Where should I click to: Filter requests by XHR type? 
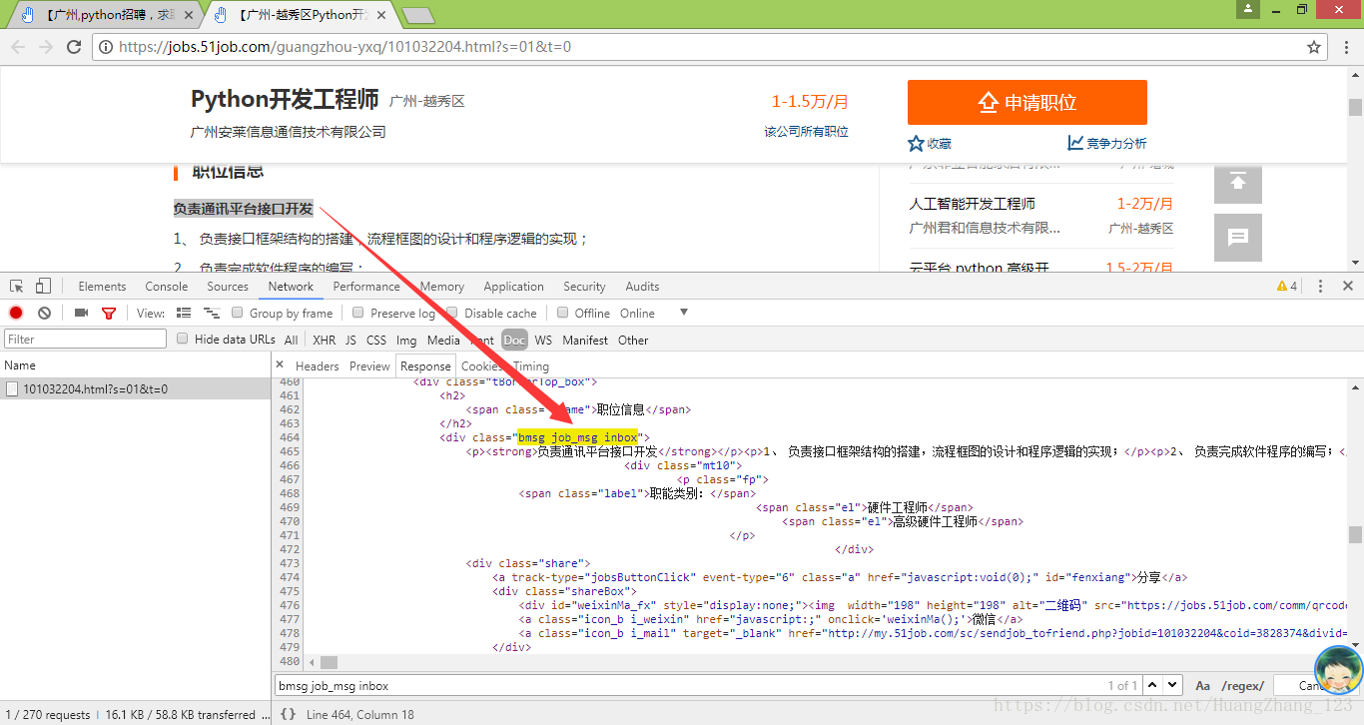click(325, 340)
